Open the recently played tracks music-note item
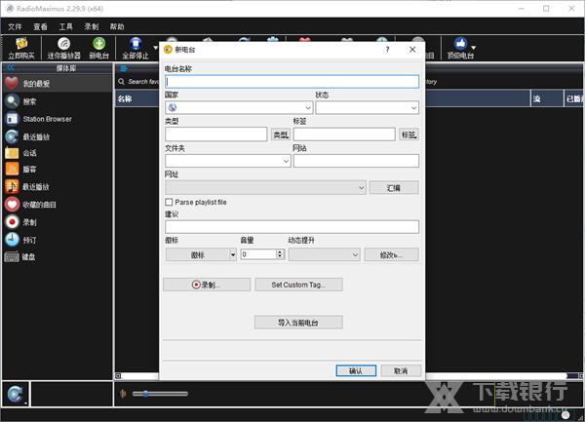 tap(58, 187)
